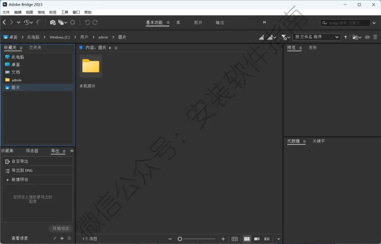Select 本机照片 folder thumbnail
Screen dimensions: 381x244
pyautogui.click(x=91, y=66)
